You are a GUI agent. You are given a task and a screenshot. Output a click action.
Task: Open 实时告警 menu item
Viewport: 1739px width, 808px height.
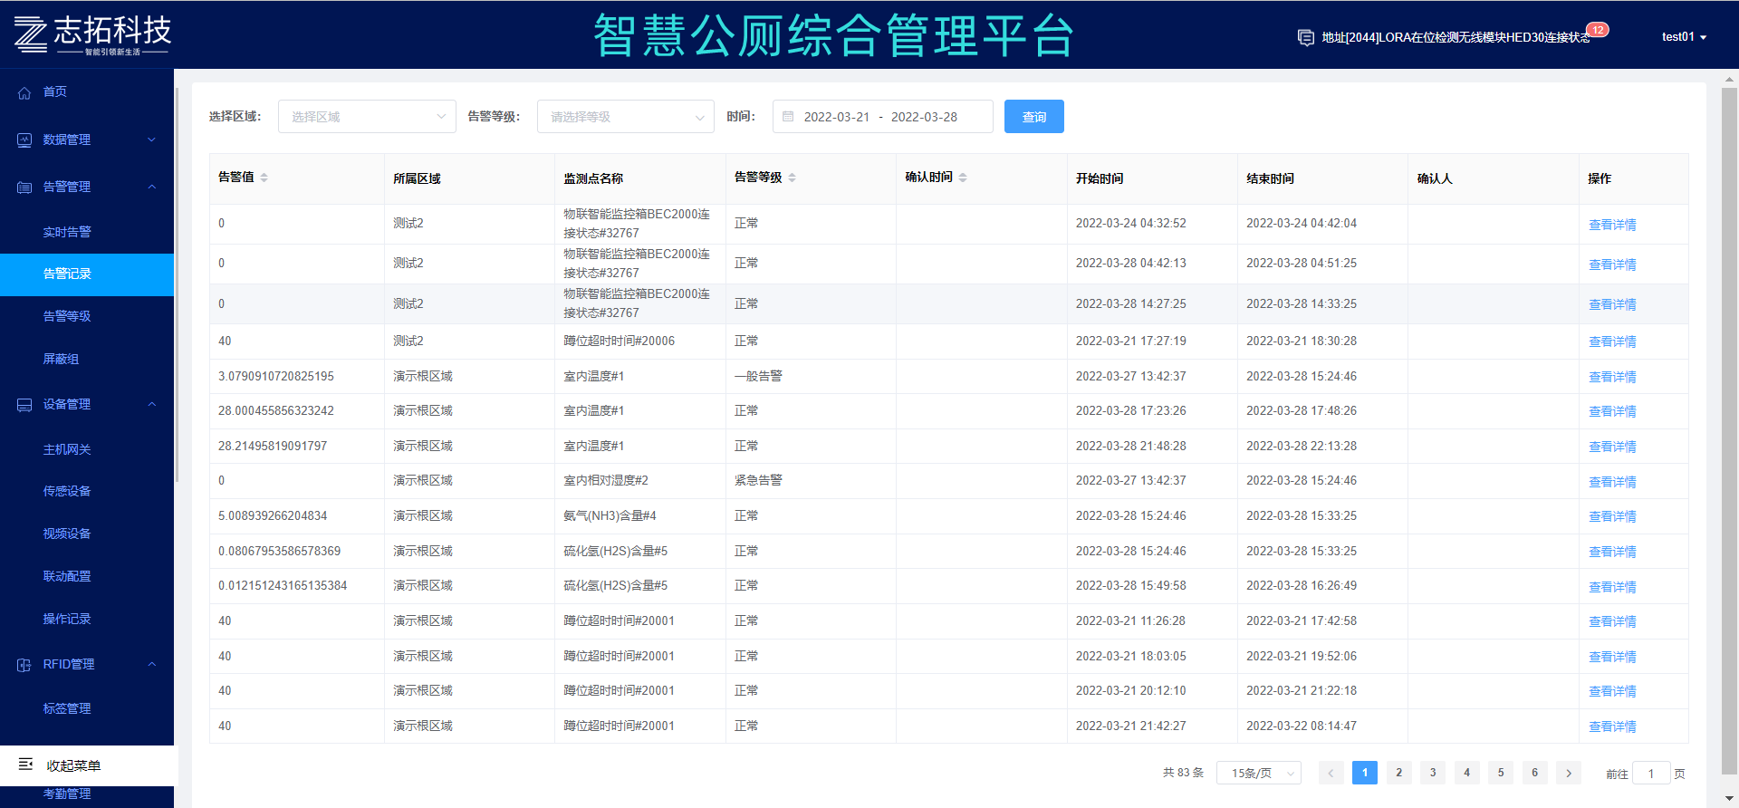pos(67,232)
